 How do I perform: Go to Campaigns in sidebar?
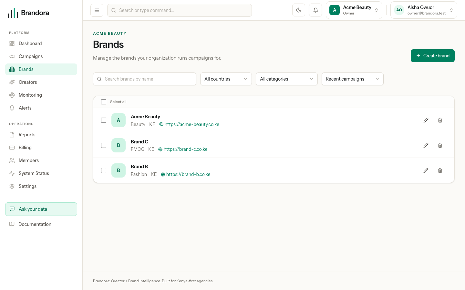(x=41, y=56)
